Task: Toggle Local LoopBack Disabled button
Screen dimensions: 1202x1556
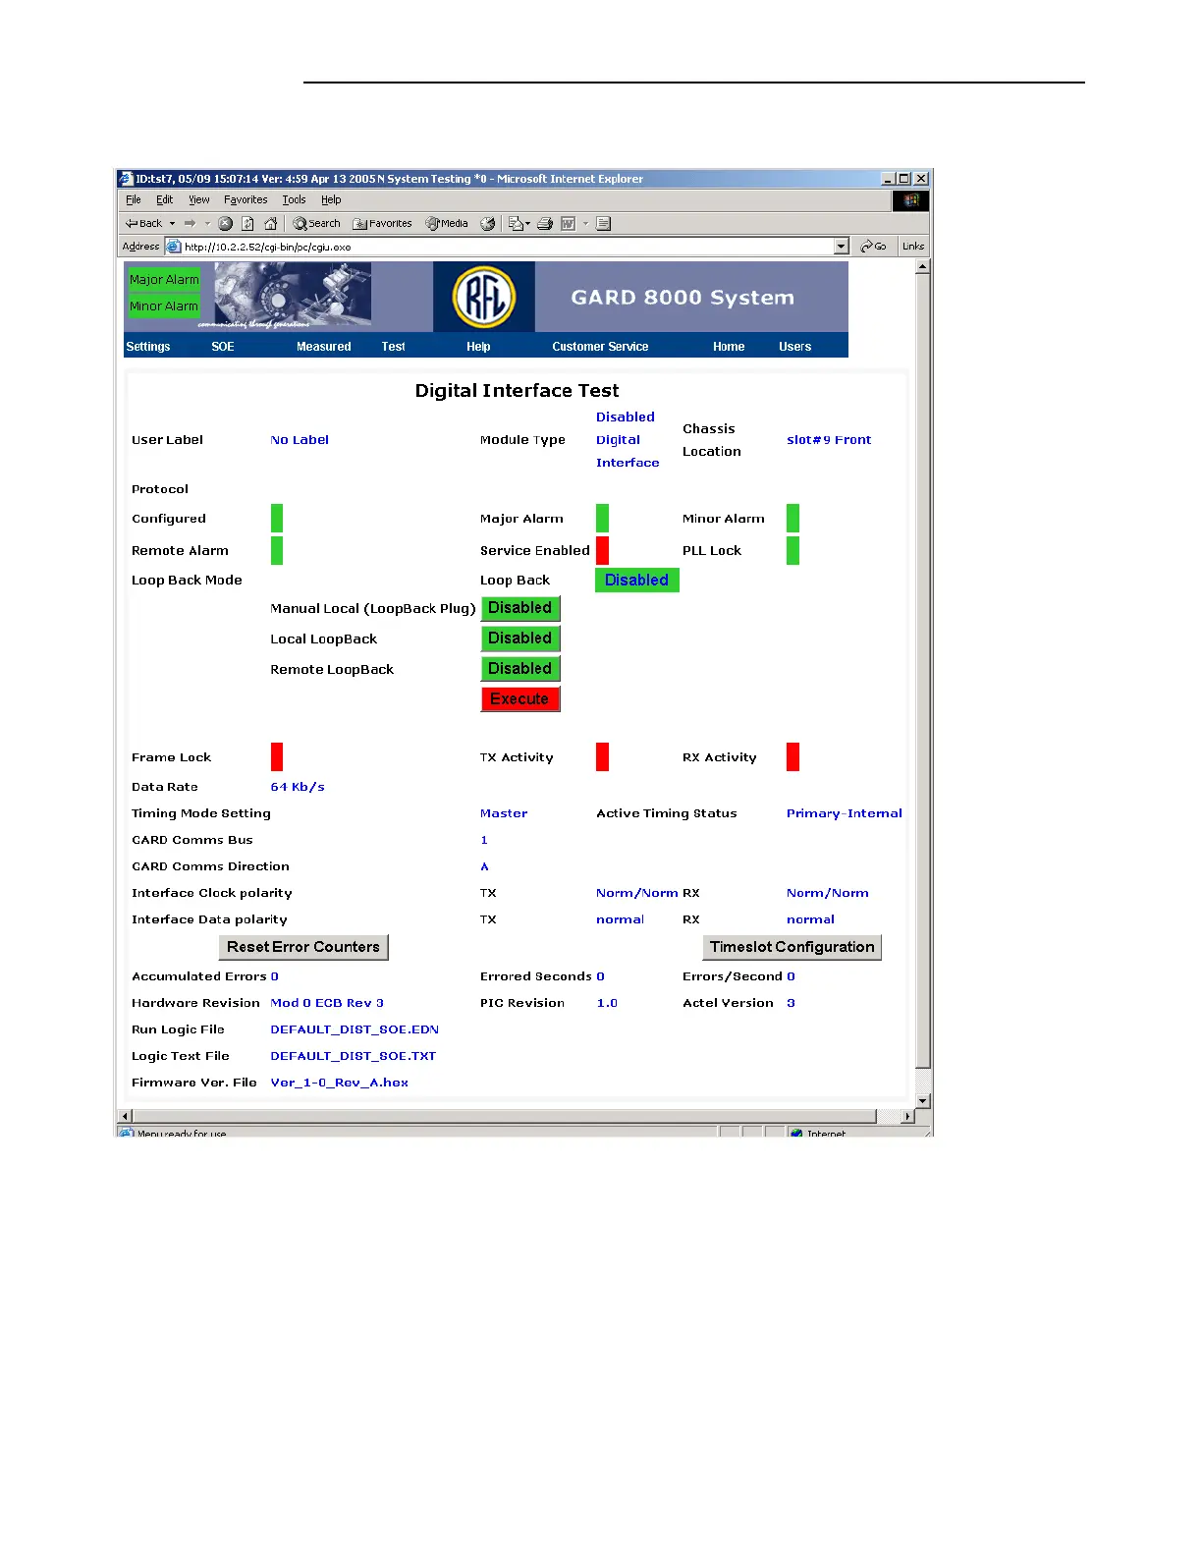Action: tap(520, 639)
